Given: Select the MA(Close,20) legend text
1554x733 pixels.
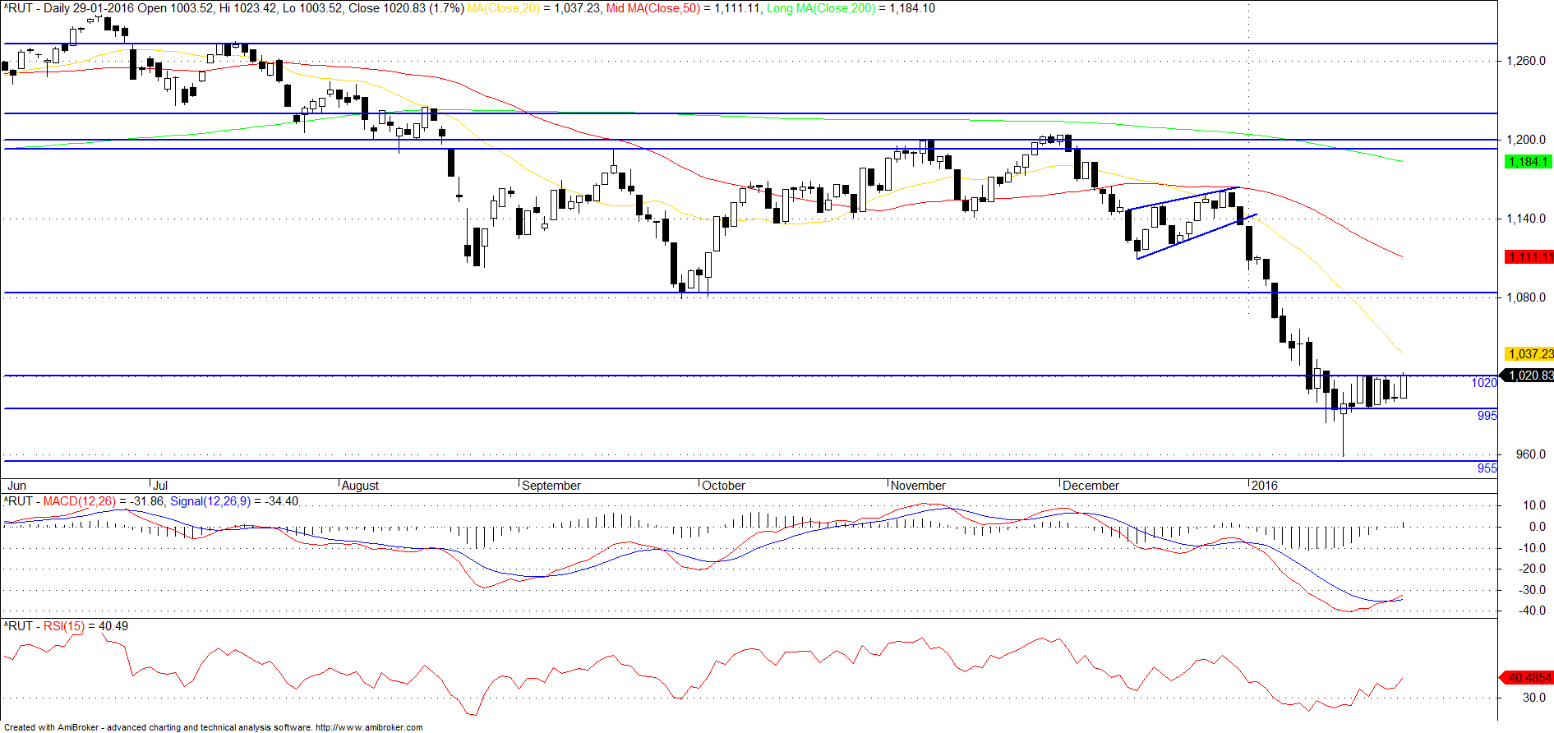Looking at the screenshot, I should (503, 8).
